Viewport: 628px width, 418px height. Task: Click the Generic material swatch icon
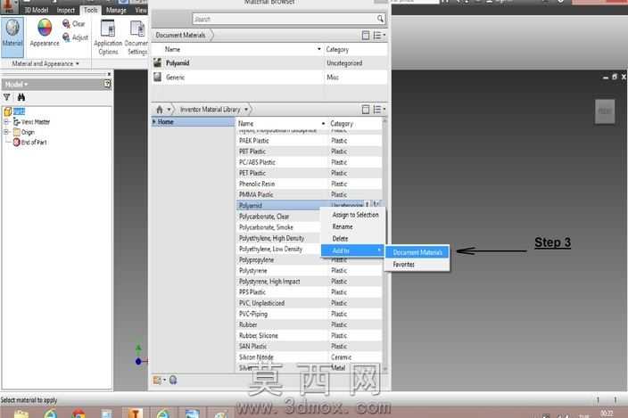click(157, 77)
